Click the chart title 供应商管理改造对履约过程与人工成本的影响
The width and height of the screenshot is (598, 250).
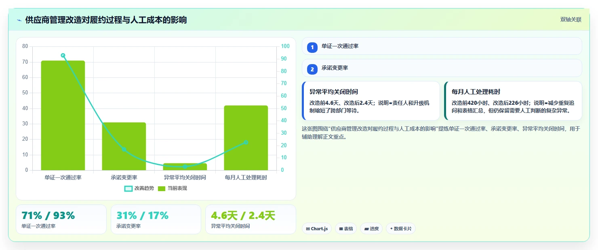106,20
